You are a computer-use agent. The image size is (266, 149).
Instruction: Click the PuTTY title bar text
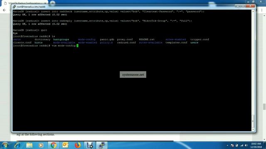31,7
